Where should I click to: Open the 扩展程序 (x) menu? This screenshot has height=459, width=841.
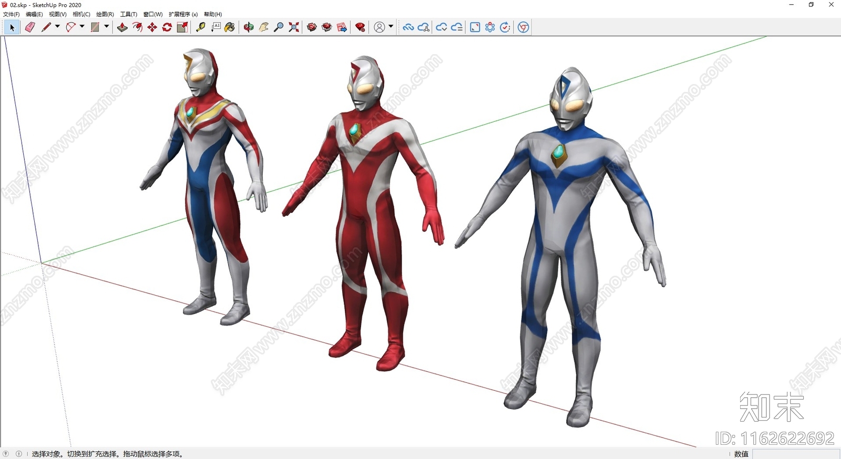pyautogui.click(x=183, y=14)
